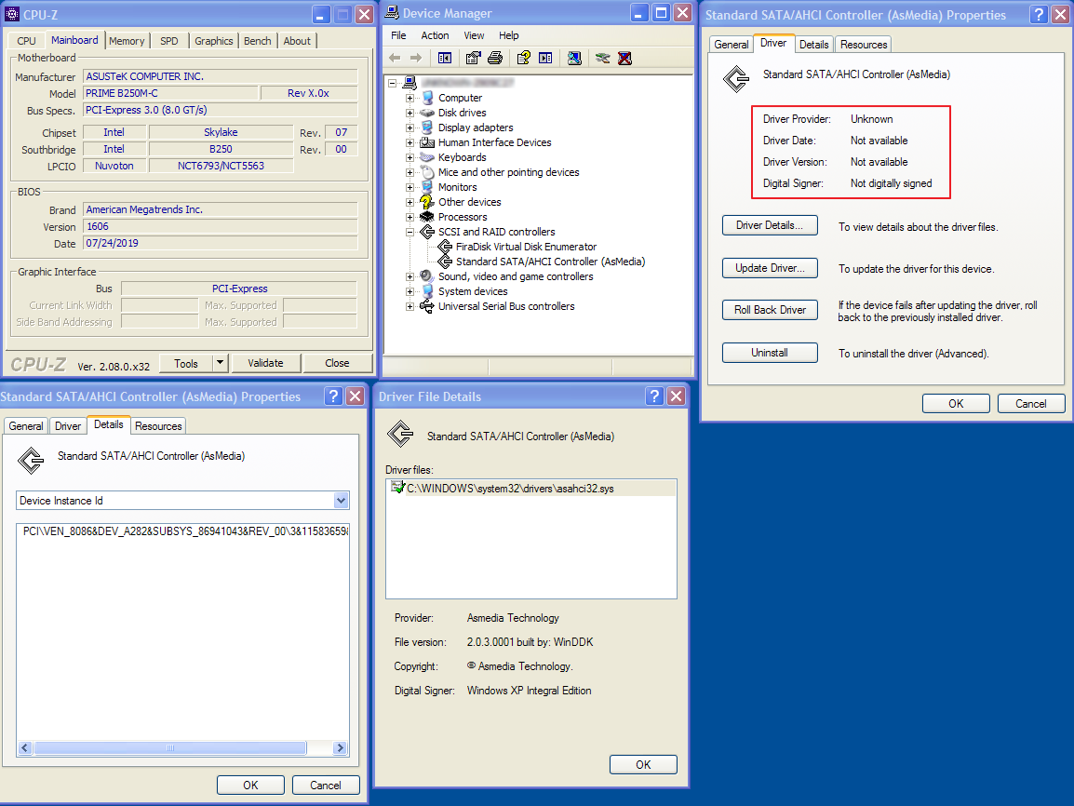Screen dimensions: 1074x806
Task: Click Validate in CPU-Z
Action: (266, 363)
